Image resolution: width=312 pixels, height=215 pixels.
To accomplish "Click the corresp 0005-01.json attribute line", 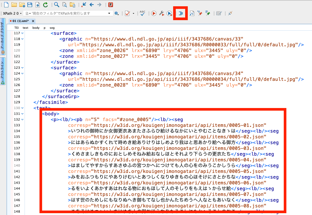I will click(x=167, y=126).
